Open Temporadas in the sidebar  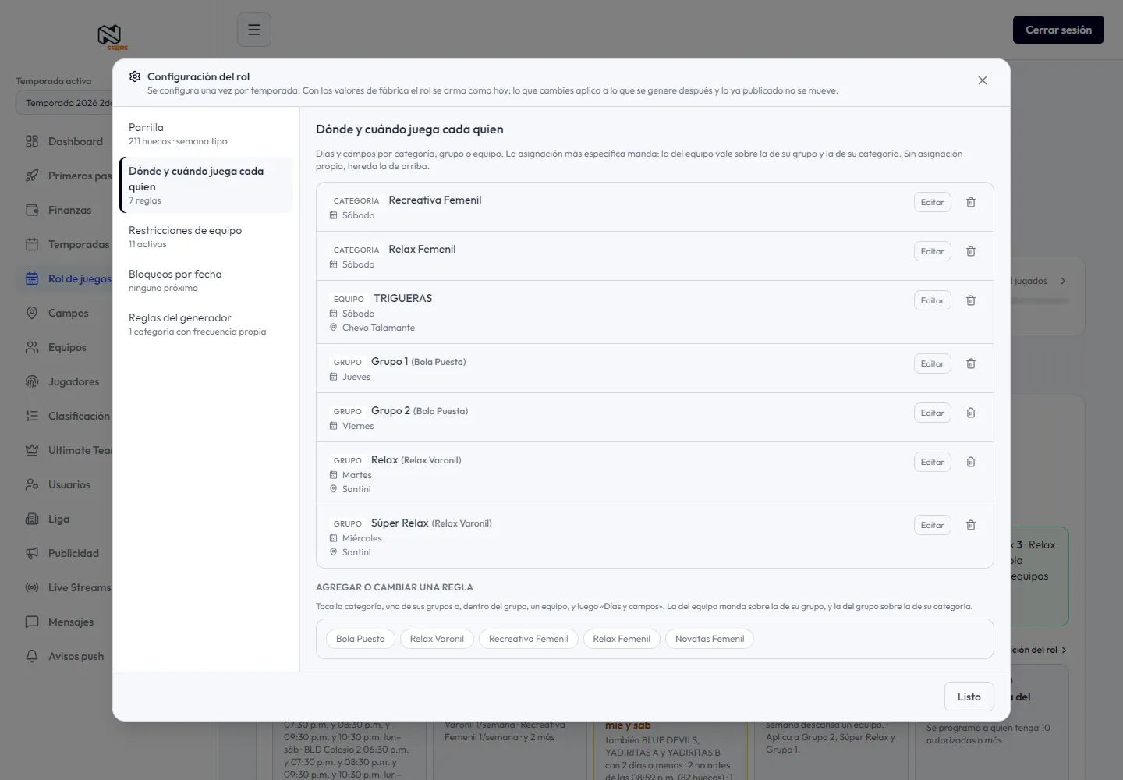65,244
